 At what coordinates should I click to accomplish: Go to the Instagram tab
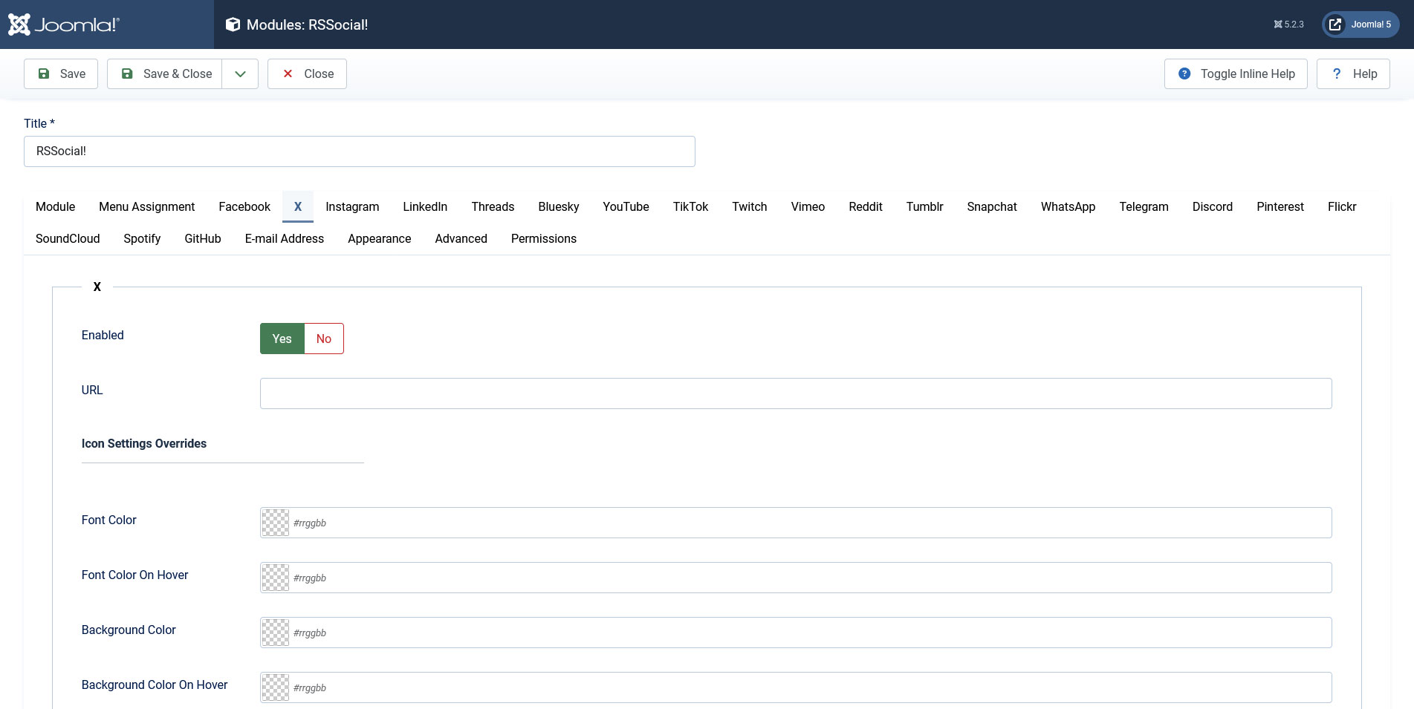pyautogui.click(x=352, y=206)
